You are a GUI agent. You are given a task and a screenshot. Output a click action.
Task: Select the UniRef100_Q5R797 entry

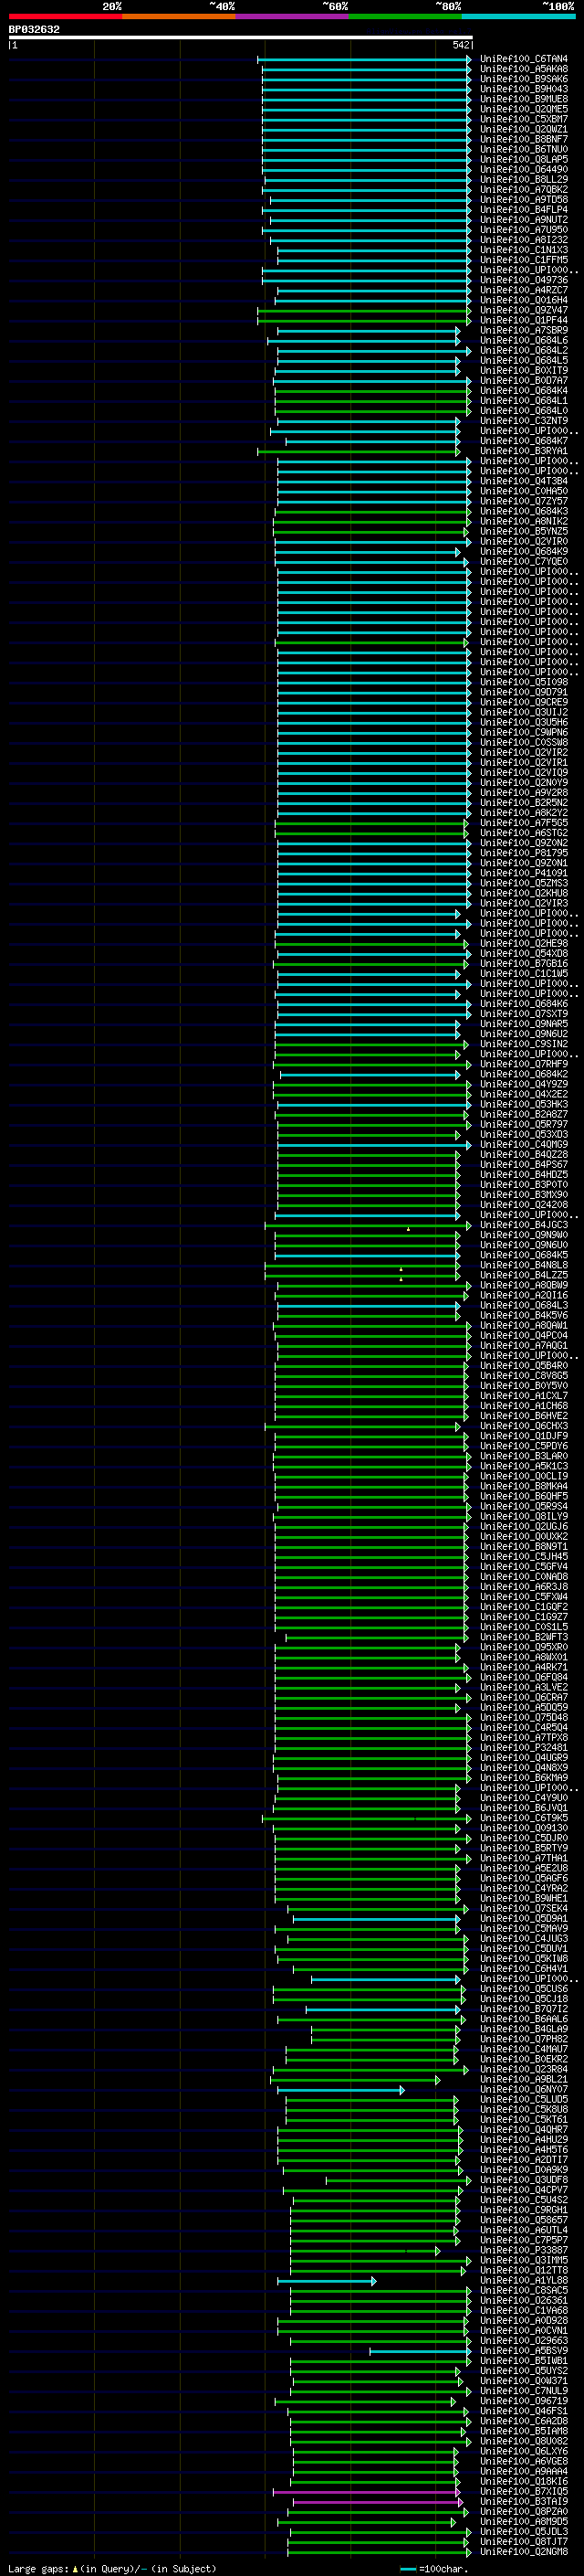pyautogui.click(x=524, y=1125)
